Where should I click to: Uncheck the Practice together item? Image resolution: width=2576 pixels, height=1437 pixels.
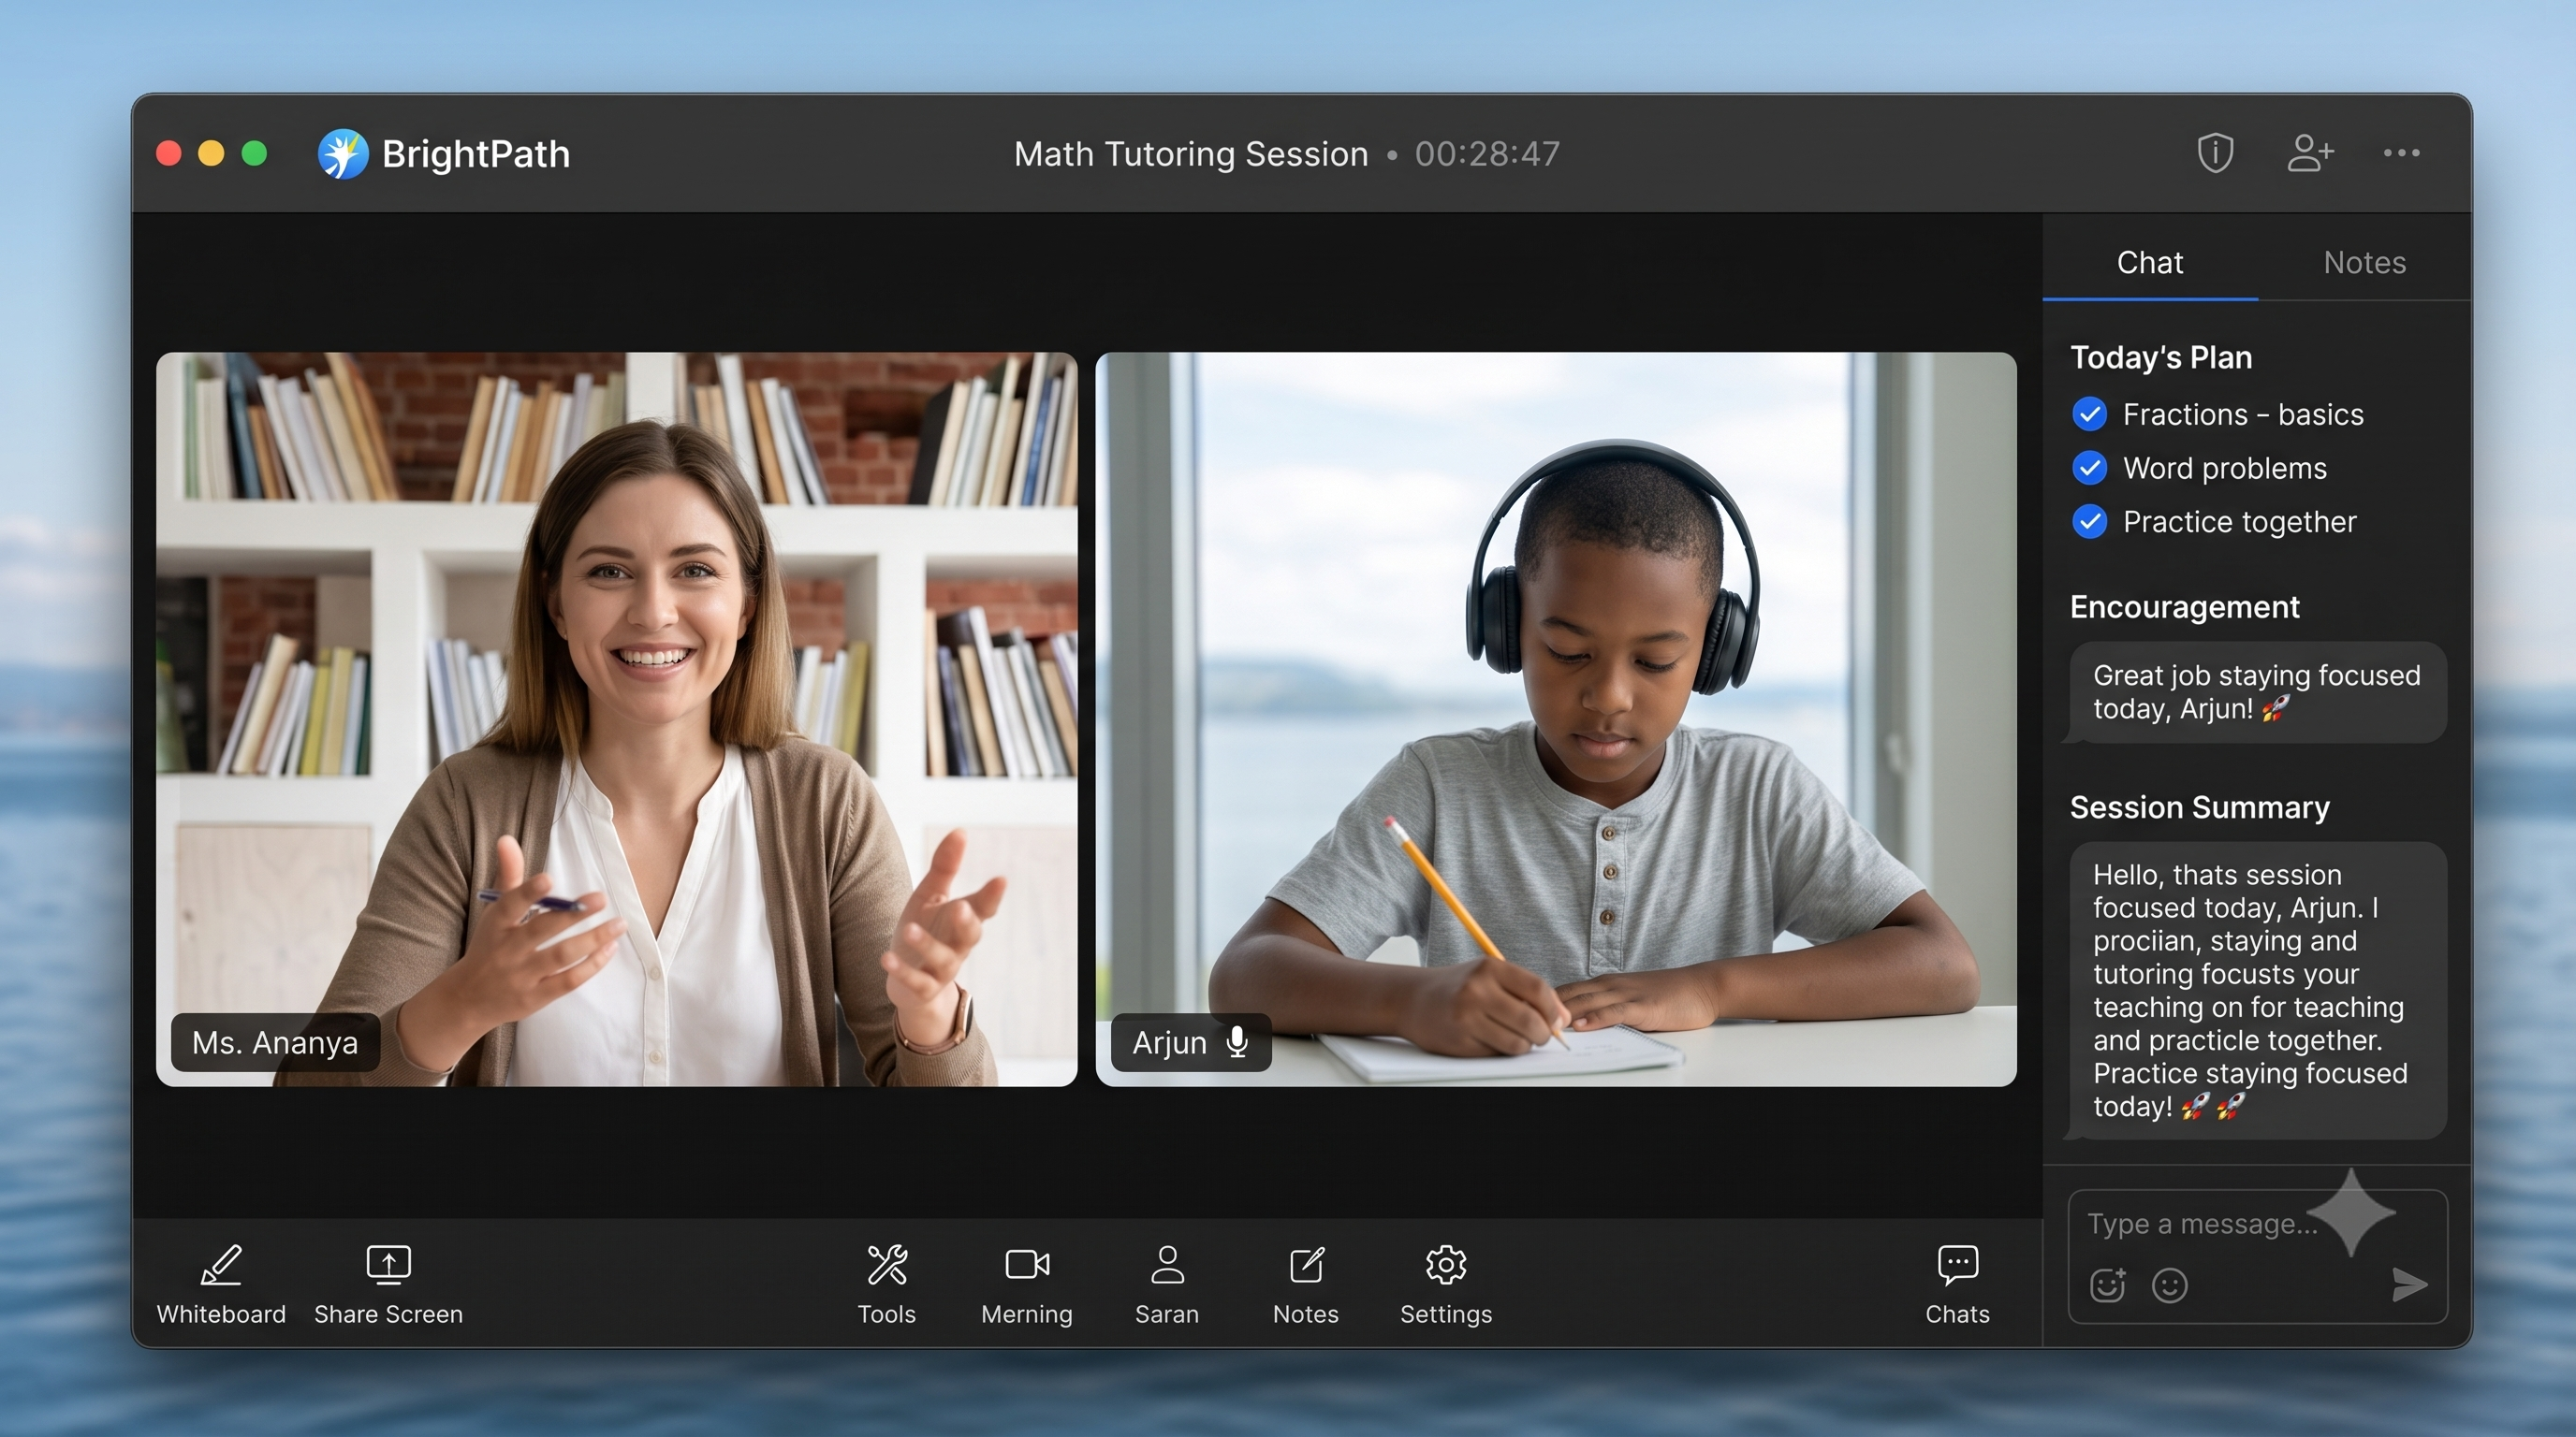(x=2089, y=522)
